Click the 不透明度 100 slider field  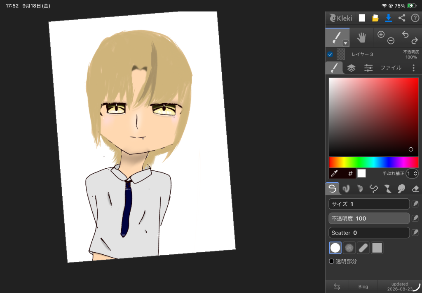point(369,219)
